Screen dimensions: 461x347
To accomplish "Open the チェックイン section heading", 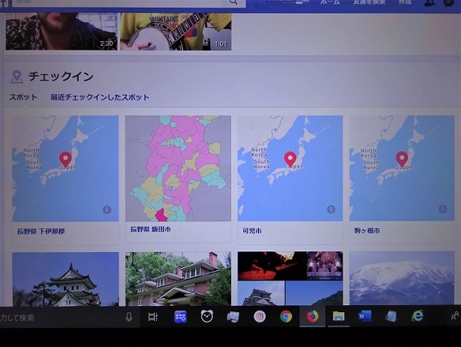I will pos(61,77).
